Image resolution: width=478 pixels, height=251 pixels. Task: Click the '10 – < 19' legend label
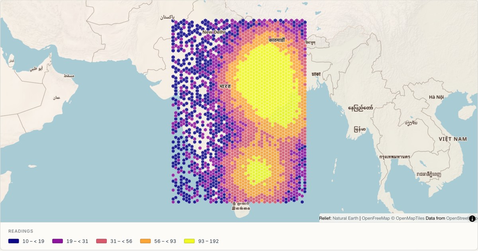coord(33,241)
